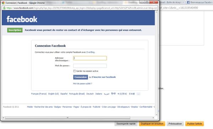Click the down arrow of vertical scrollbar

point(156,115)
